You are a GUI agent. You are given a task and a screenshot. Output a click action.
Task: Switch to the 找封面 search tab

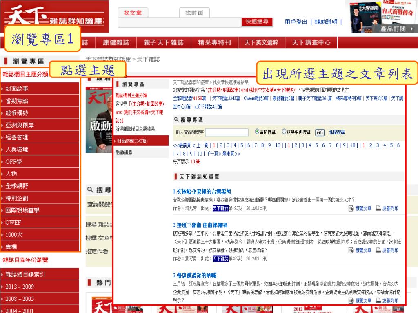click(x=194, y=13)
